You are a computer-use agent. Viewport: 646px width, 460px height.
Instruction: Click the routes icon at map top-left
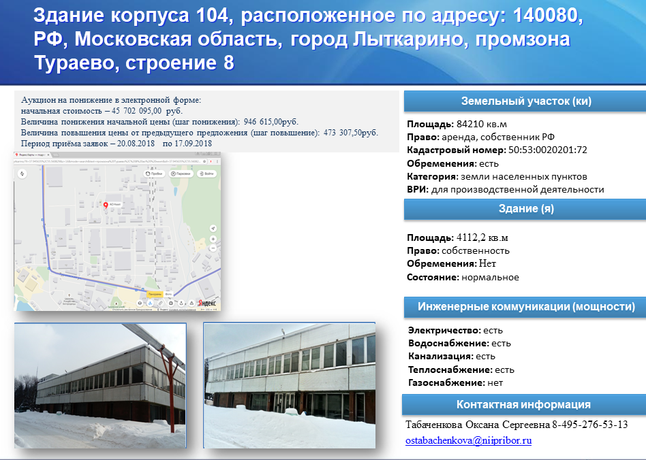click(22, 174)
